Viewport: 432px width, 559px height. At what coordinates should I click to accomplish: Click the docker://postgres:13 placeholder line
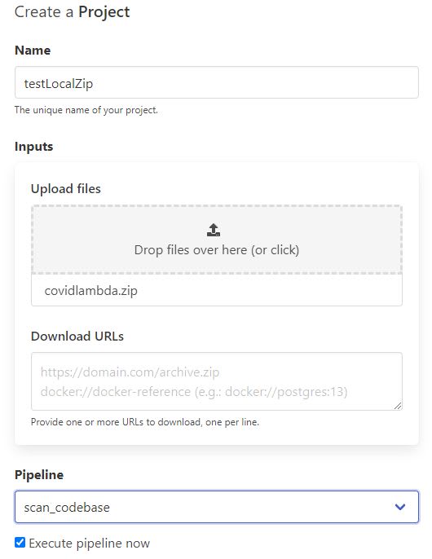(x=194, y=392)
